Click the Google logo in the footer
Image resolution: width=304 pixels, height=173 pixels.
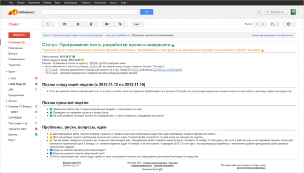tap(158, 169)
